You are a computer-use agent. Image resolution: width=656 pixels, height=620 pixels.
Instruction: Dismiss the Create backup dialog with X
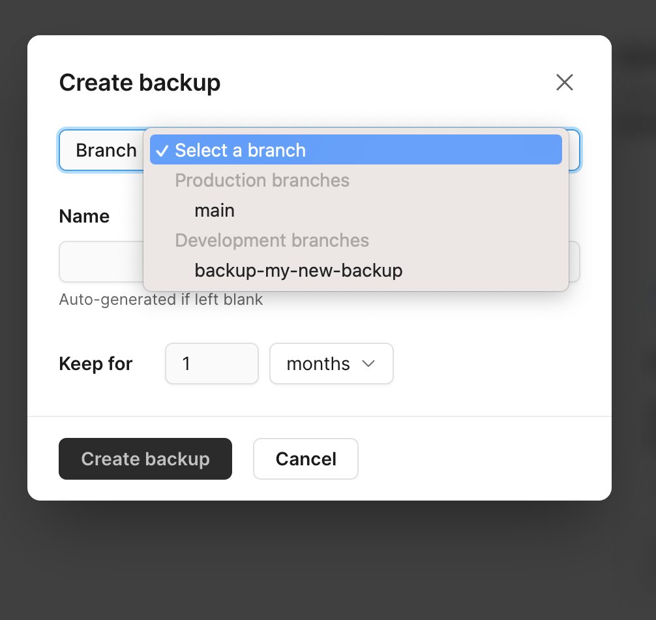564,82
